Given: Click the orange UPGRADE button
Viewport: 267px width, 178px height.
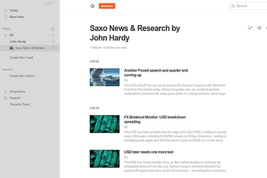Looking at the screenshot, I should pyautogui.click(x=107, y=6).
